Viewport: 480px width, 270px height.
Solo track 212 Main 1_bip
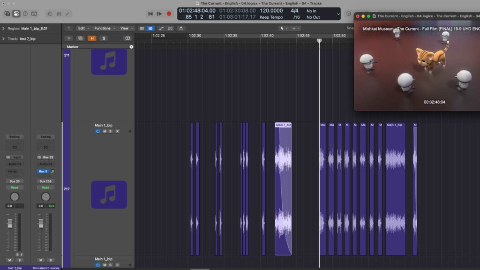coord(111,131)
